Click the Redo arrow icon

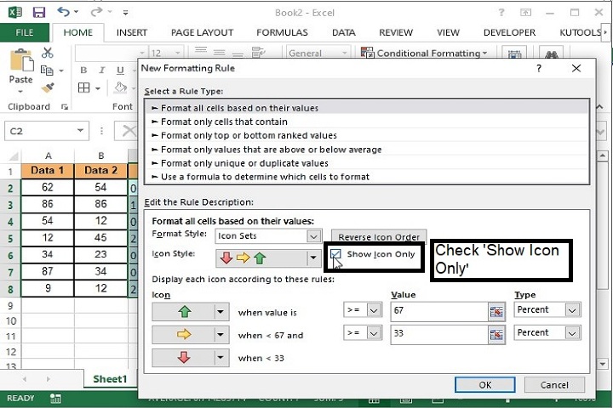coord(96,13)
